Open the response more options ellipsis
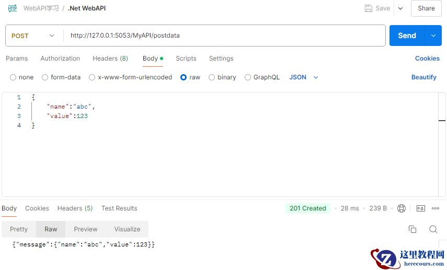This screenshot has width=447, height=270. pos(435,208)
